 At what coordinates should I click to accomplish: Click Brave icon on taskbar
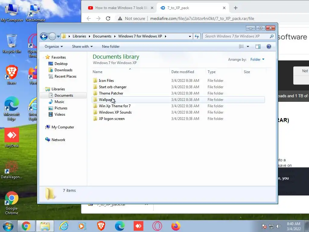pos(101,226)
